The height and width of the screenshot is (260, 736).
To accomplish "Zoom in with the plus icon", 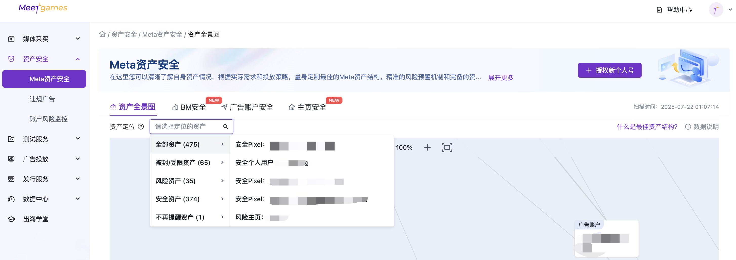I will pyautogui.click(x=427, y=147).
